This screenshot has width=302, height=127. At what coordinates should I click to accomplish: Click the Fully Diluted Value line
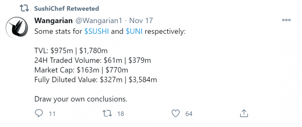(x=96, y=80)
